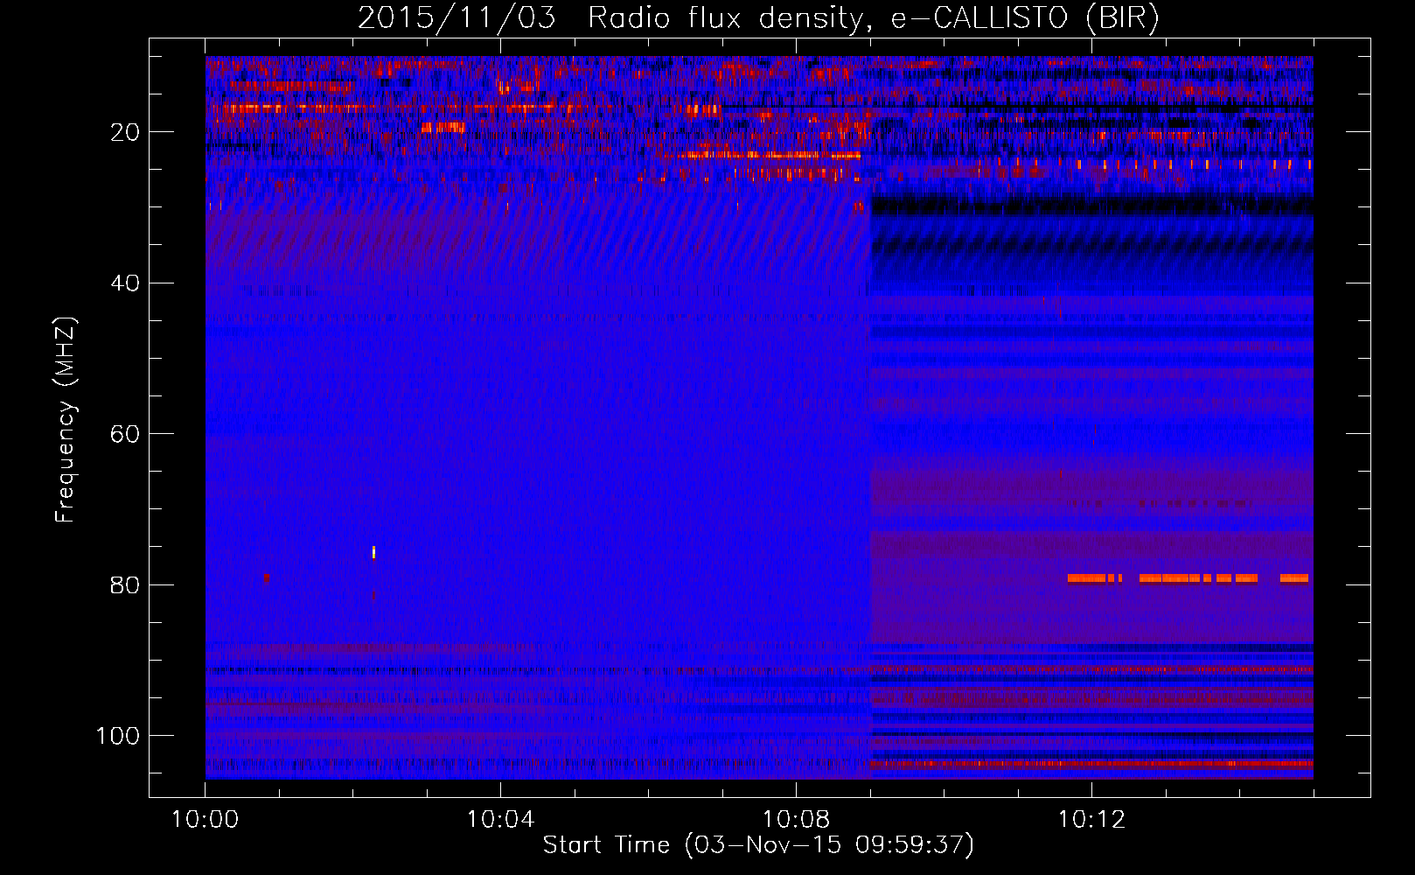Image resolution: width=1415 pixels, height=875 pixels.
Task: Click the plot title 'Radio flux density, e-CALLISTO (BIR)'
Action: click(x=873, y=17)
